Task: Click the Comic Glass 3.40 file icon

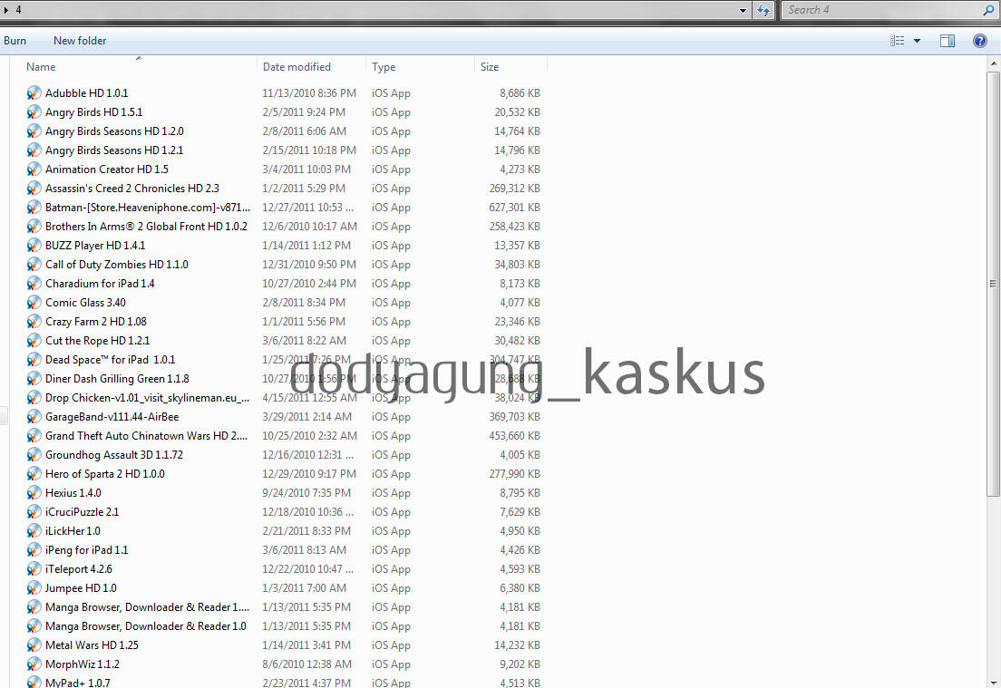Action: coord(34,303)
